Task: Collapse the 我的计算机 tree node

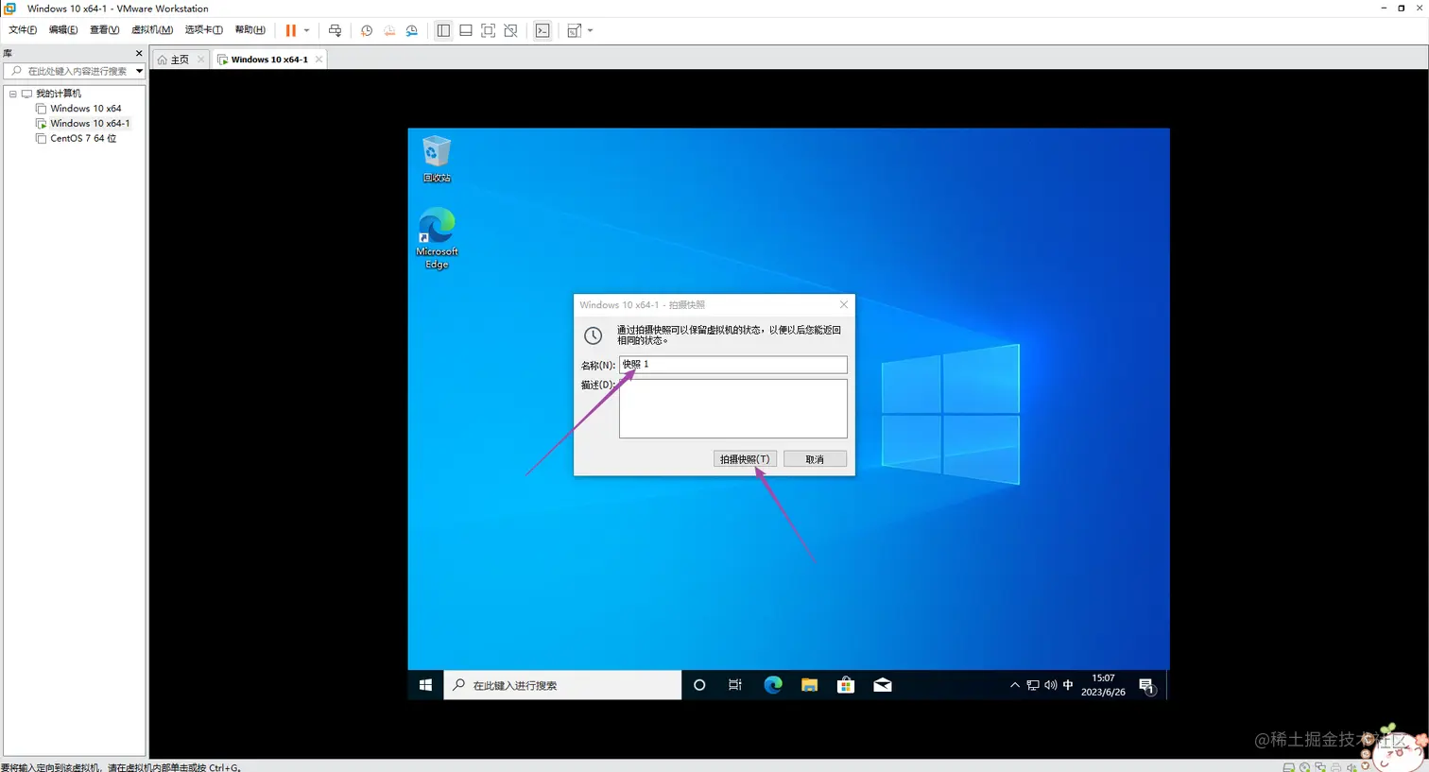Action: [12, 94]
